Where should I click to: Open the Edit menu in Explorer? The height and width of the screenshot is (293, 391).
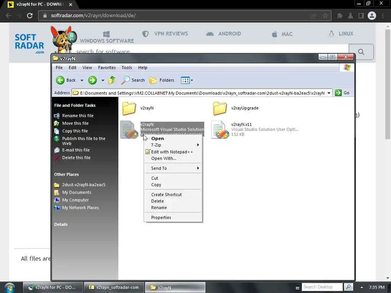(72, 68)
